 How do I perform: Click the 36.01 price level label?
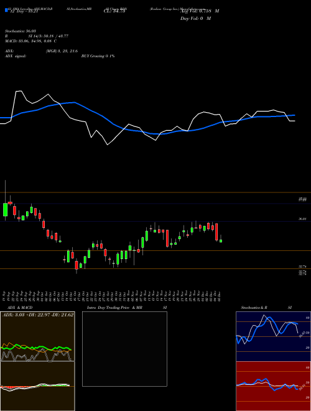[302, 219]
